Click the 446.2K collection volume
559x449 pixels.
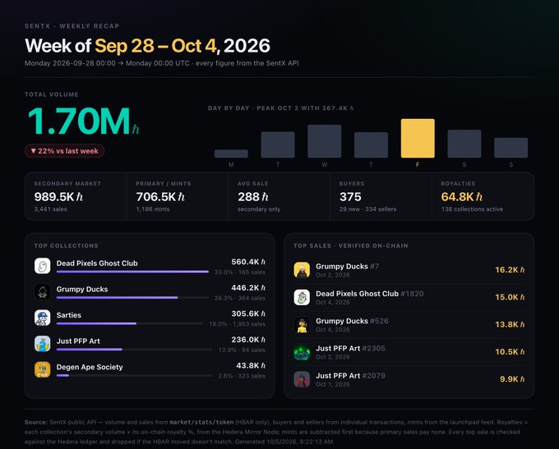coord(248,287)
